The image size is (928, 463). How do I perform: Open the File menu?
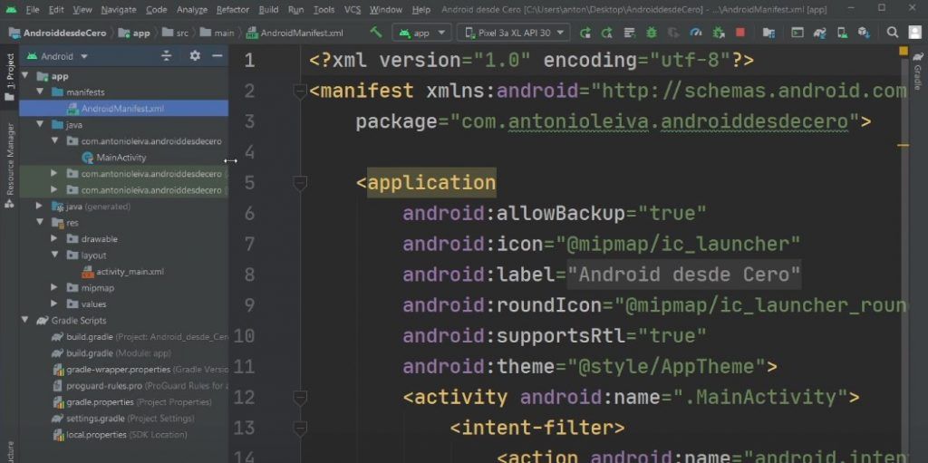(x=32, y=9)
